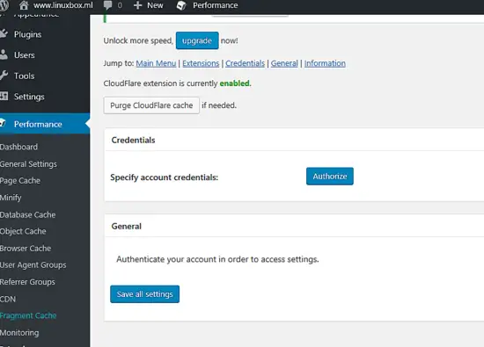Open Database Cache settings

pos(28,215)
